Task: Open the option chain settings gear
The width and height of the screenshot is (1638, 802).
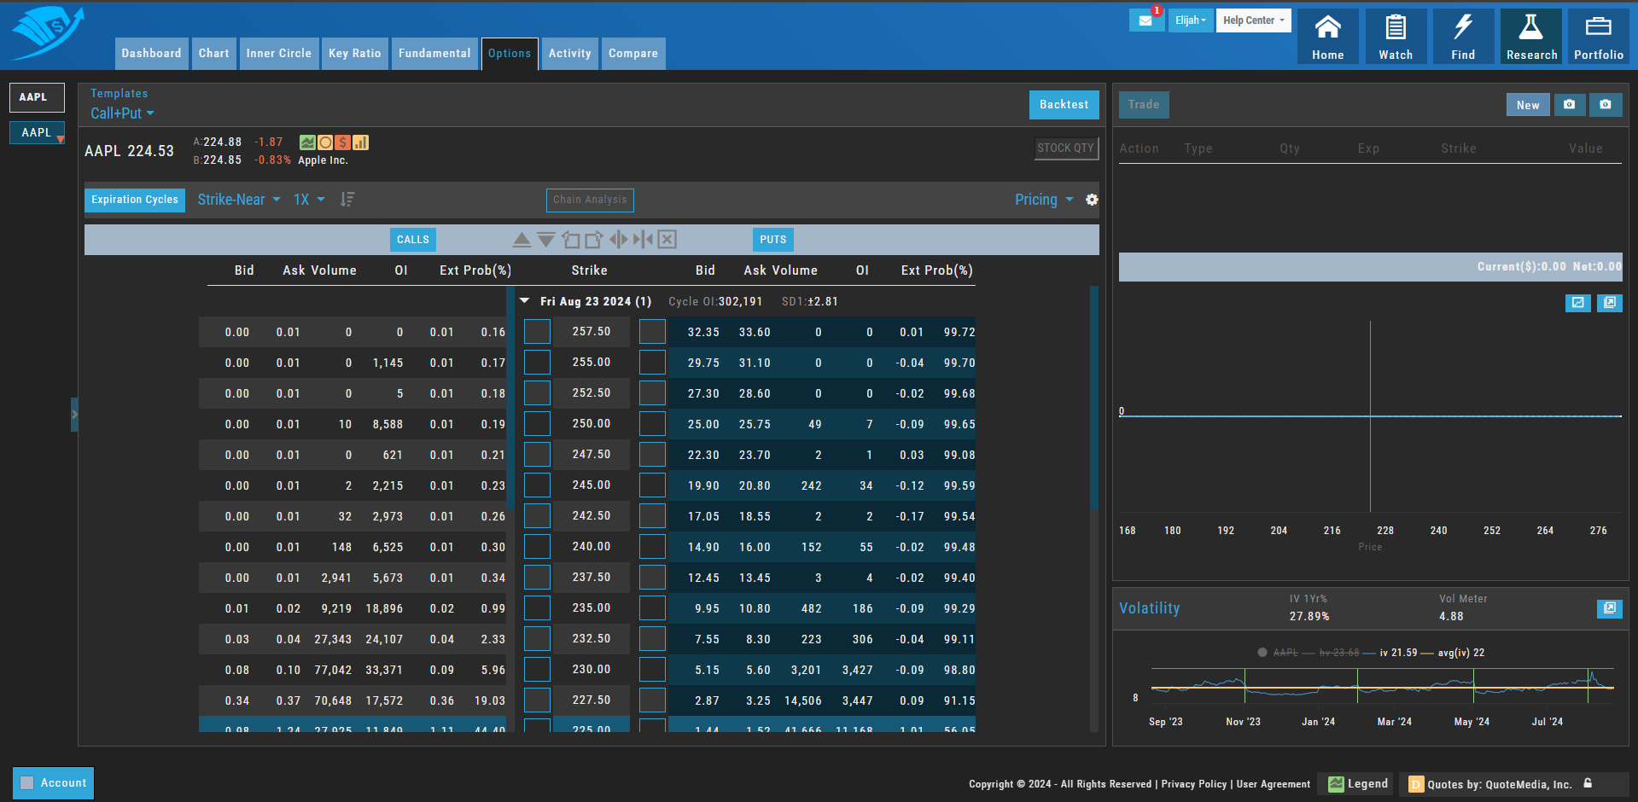Action: tap(1092, 200)
